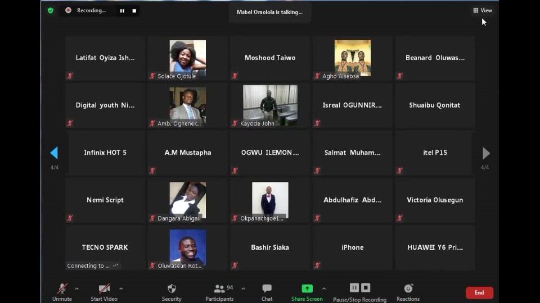Click the encryption shield icon at top left
The height and width of the screenshot is (303, 540).
(51, 10)
